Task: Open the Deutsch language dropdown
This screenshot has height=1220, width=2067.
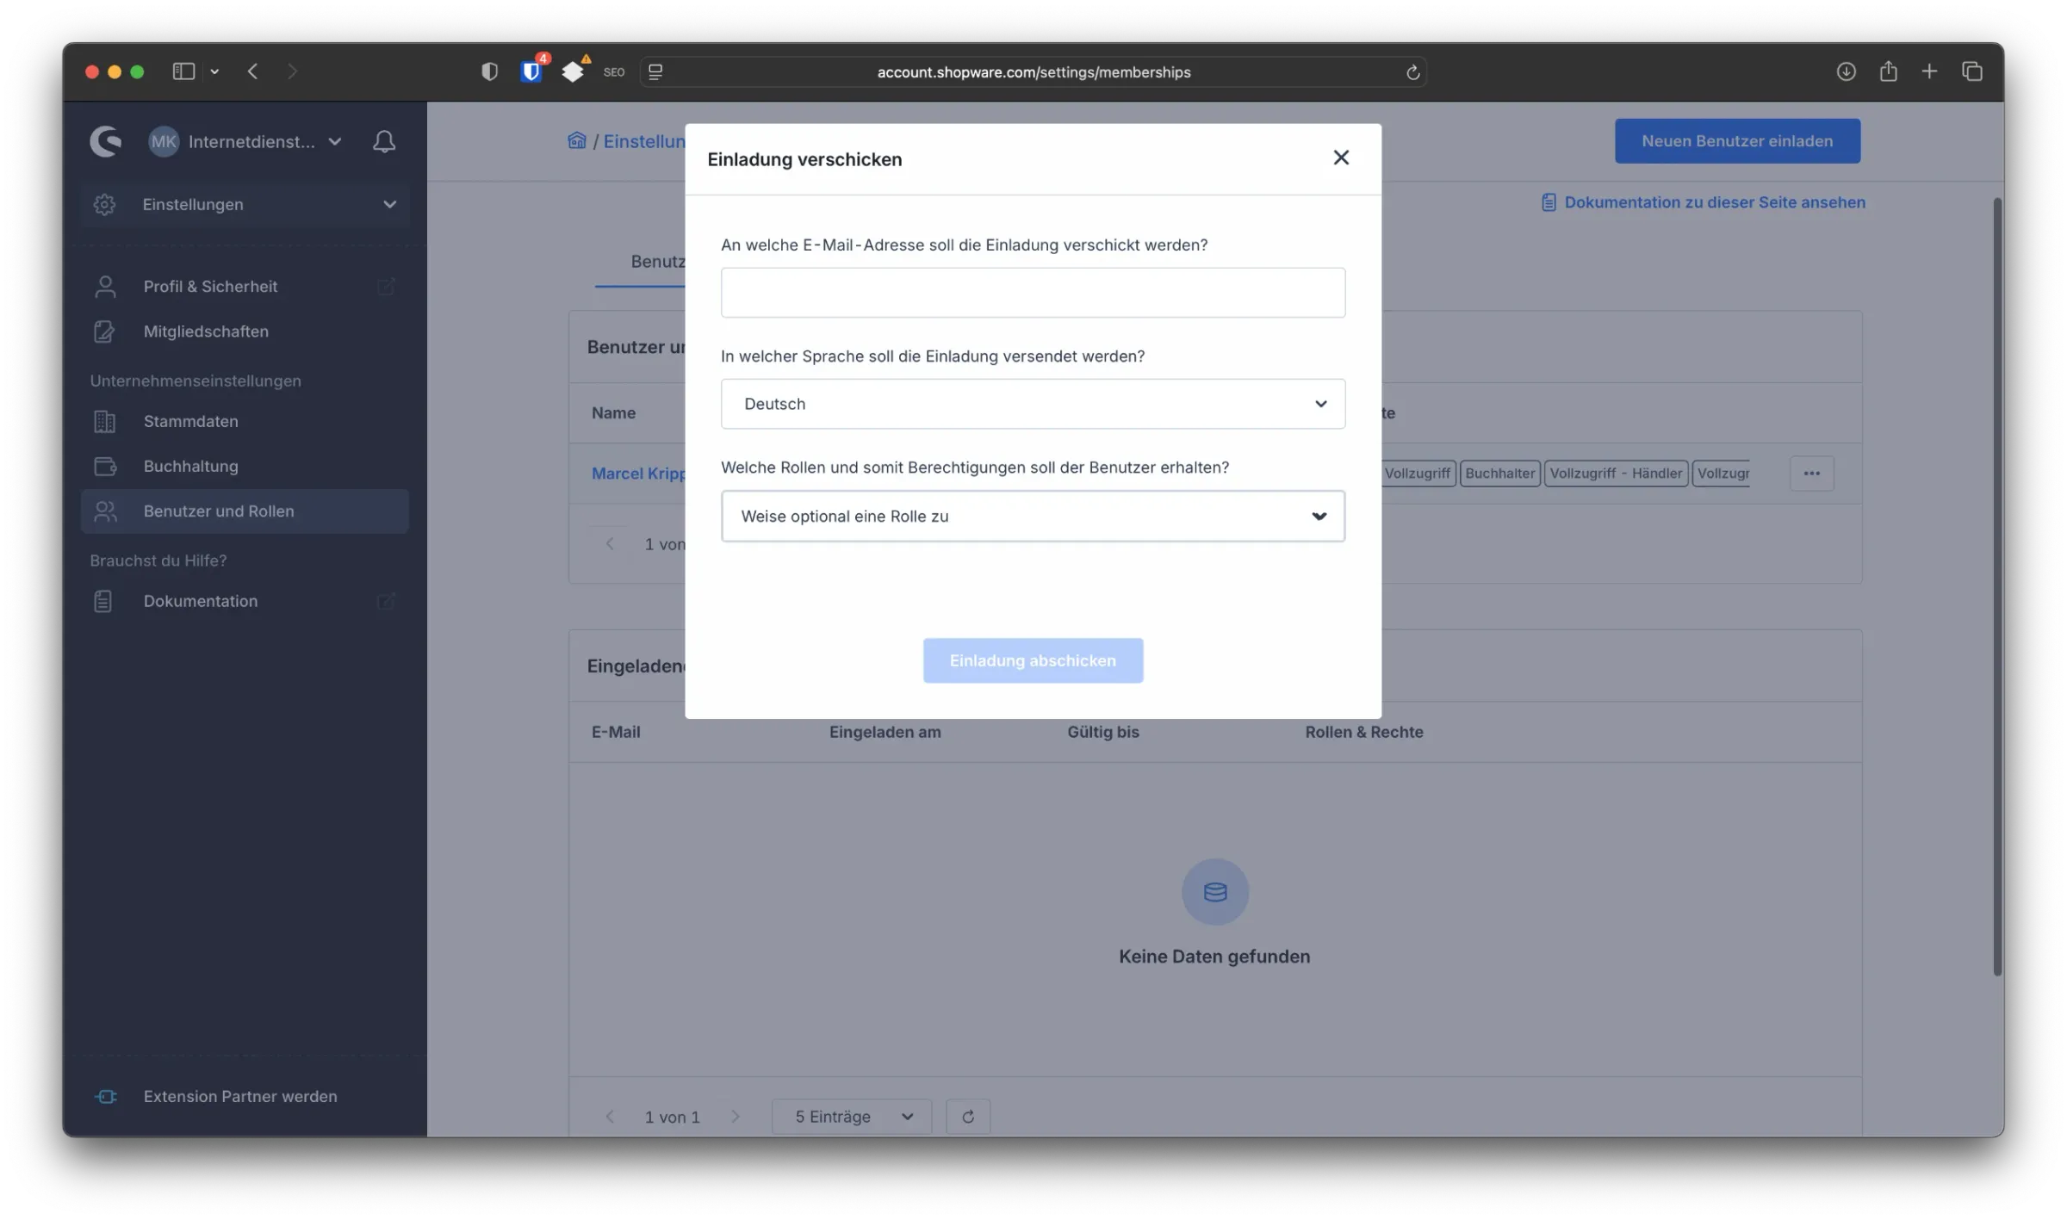Action: click(x=1033, y=404)
